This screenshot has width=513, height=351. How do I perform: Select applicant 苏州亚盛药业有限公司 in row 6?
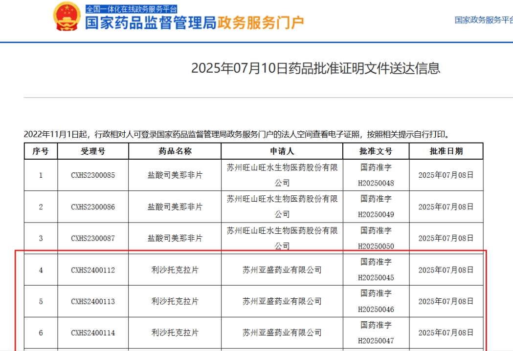coord(282,333)
